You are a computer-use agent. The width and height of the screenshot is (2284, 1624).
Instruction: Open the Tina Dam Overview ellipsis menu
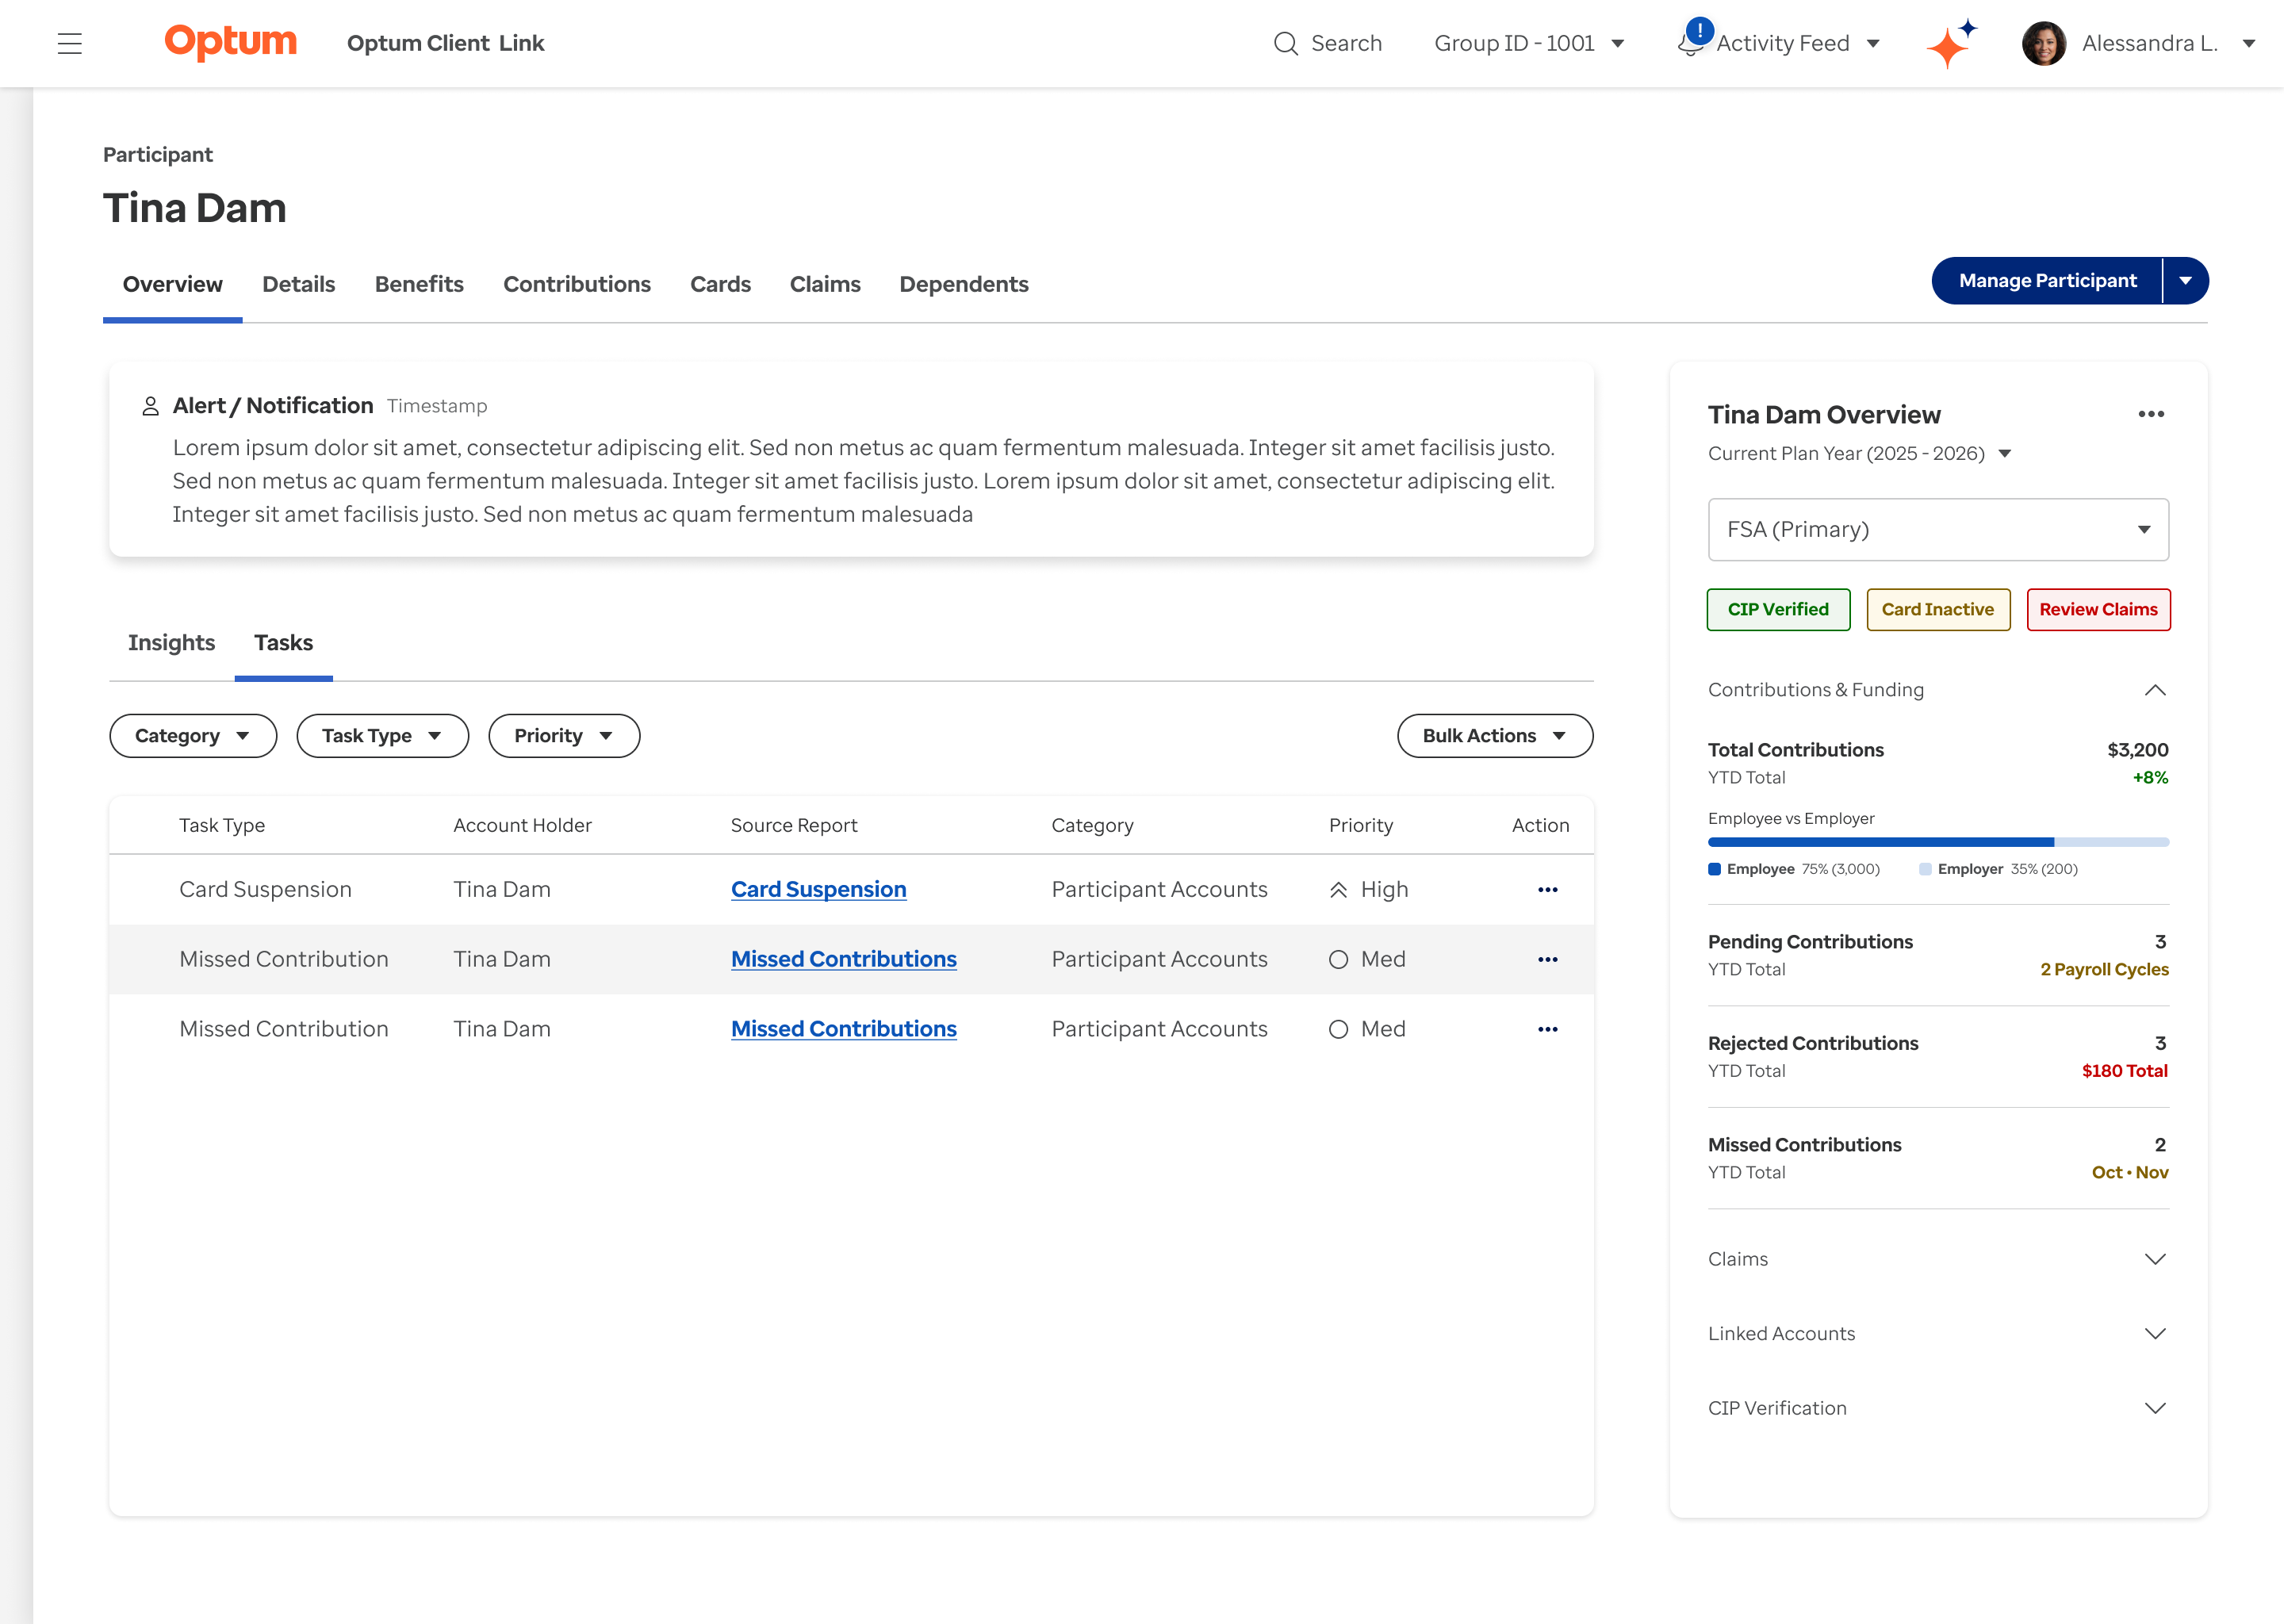point(2150,414)
